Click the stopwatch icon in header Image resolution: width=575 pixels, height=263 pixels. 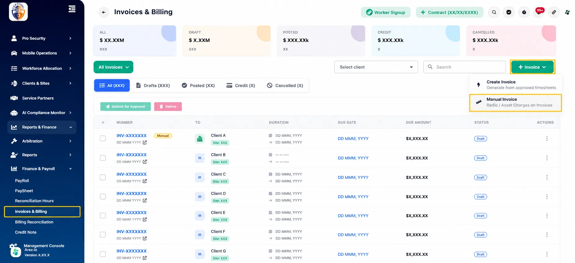[524, 12]
